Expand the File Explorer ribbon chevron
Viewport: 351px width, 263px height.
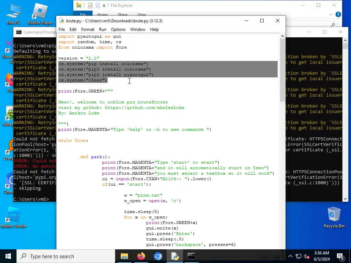(331, 14)
